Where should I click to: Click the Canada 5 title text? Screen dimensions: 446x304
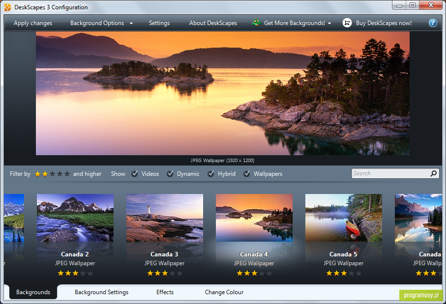pyautogui.click(x=343, y=254)
